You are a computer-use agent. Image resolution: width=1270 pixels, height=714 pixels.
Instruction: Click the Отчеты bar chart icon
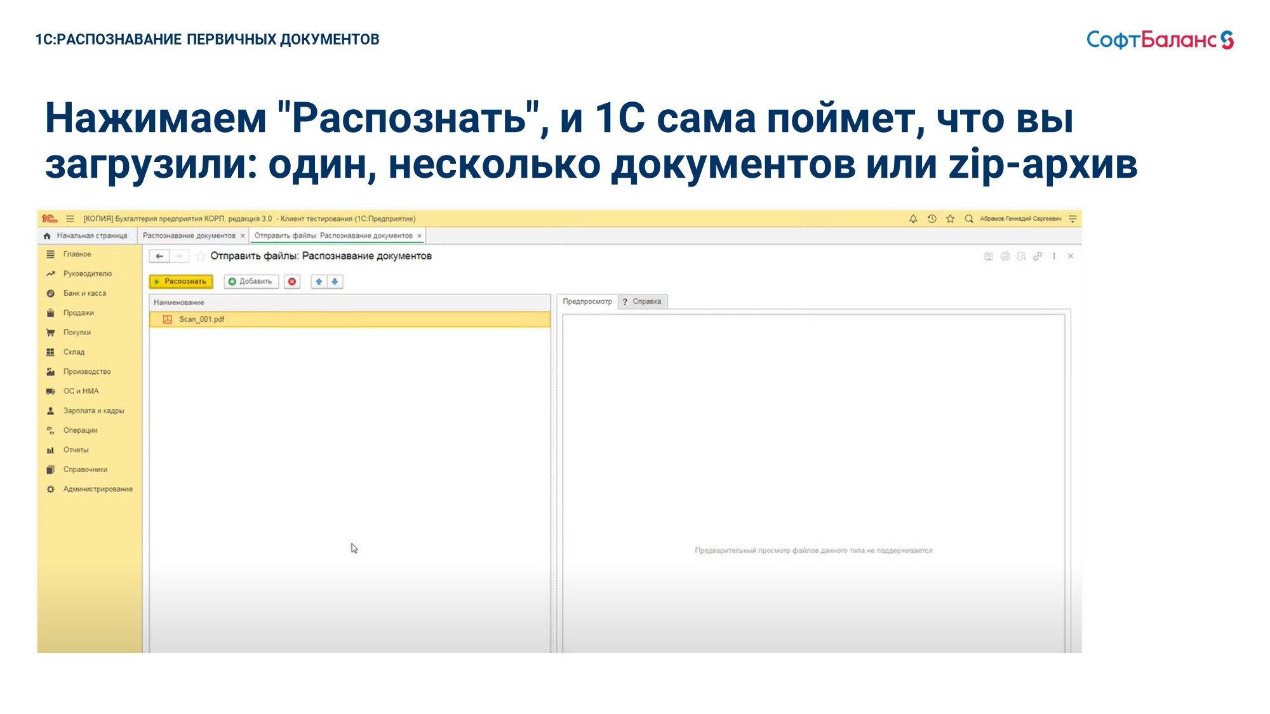[50, 450]
